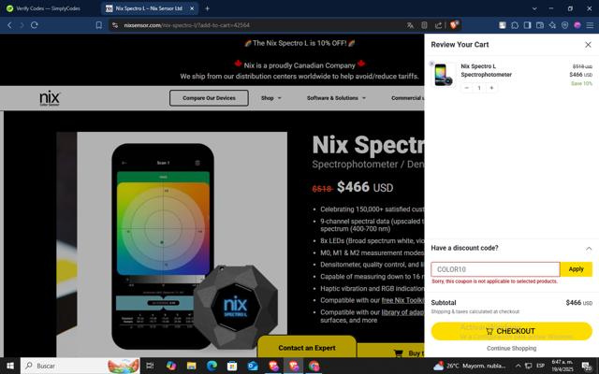Open Brave Shields lion icon
The image size is (599, 374).
(454, 25)
